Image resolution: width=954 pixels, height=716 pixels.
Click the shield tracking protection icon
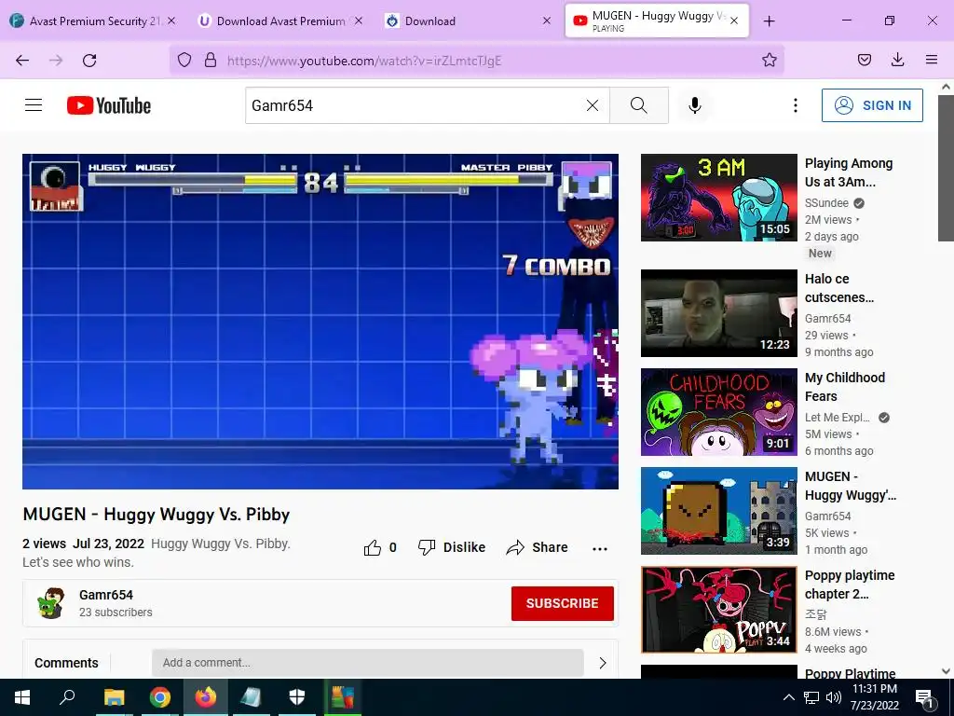[x=184, y=60]
